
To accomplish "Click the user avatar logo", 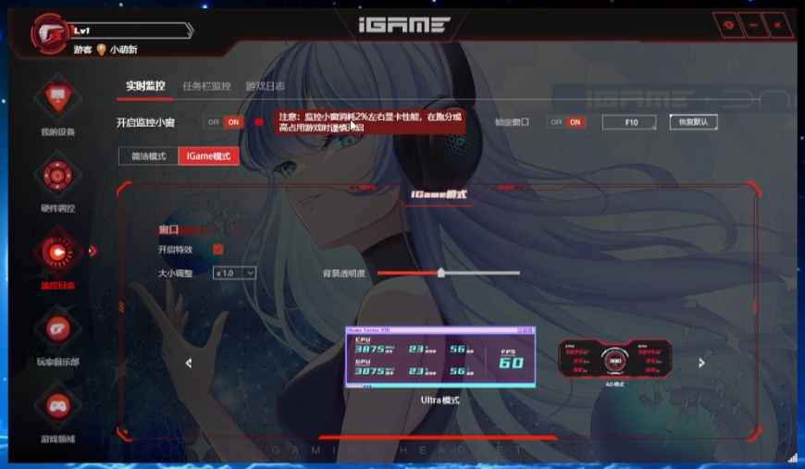I will [x=46, y=35].
